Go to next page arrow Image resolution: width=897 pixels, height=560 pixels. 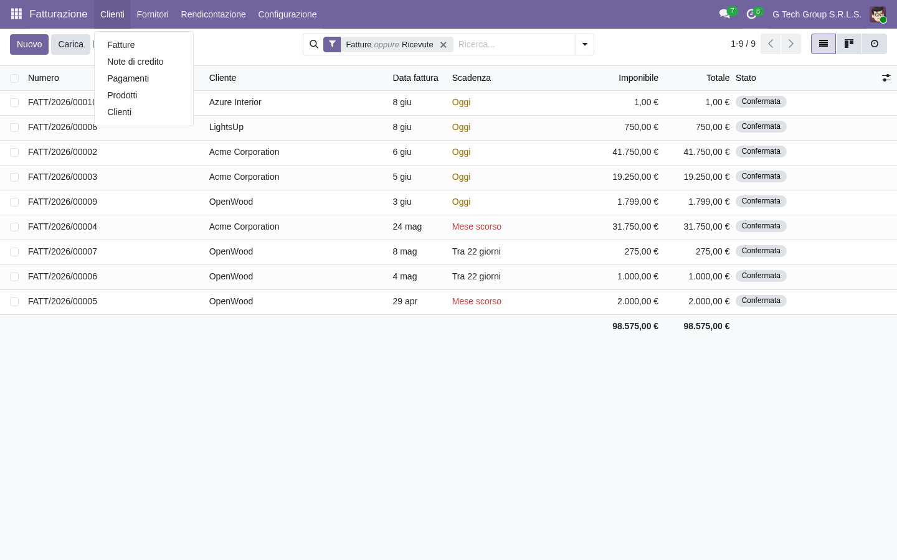[x=791, y=44]
